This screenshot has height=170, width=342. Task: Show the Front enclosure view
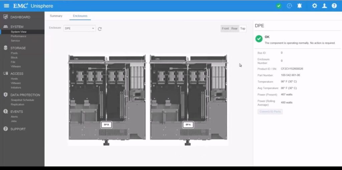225,29
